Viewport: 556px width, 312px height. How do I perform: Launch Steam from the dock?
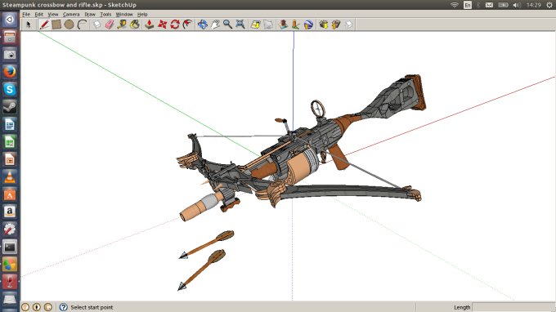coord(10,107)
